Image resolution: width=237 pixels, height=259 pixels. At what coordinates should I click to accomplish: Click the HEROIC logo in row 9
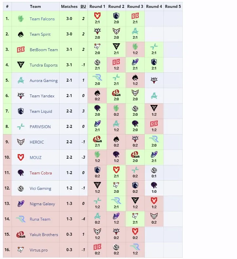click(x=21, y=142)
